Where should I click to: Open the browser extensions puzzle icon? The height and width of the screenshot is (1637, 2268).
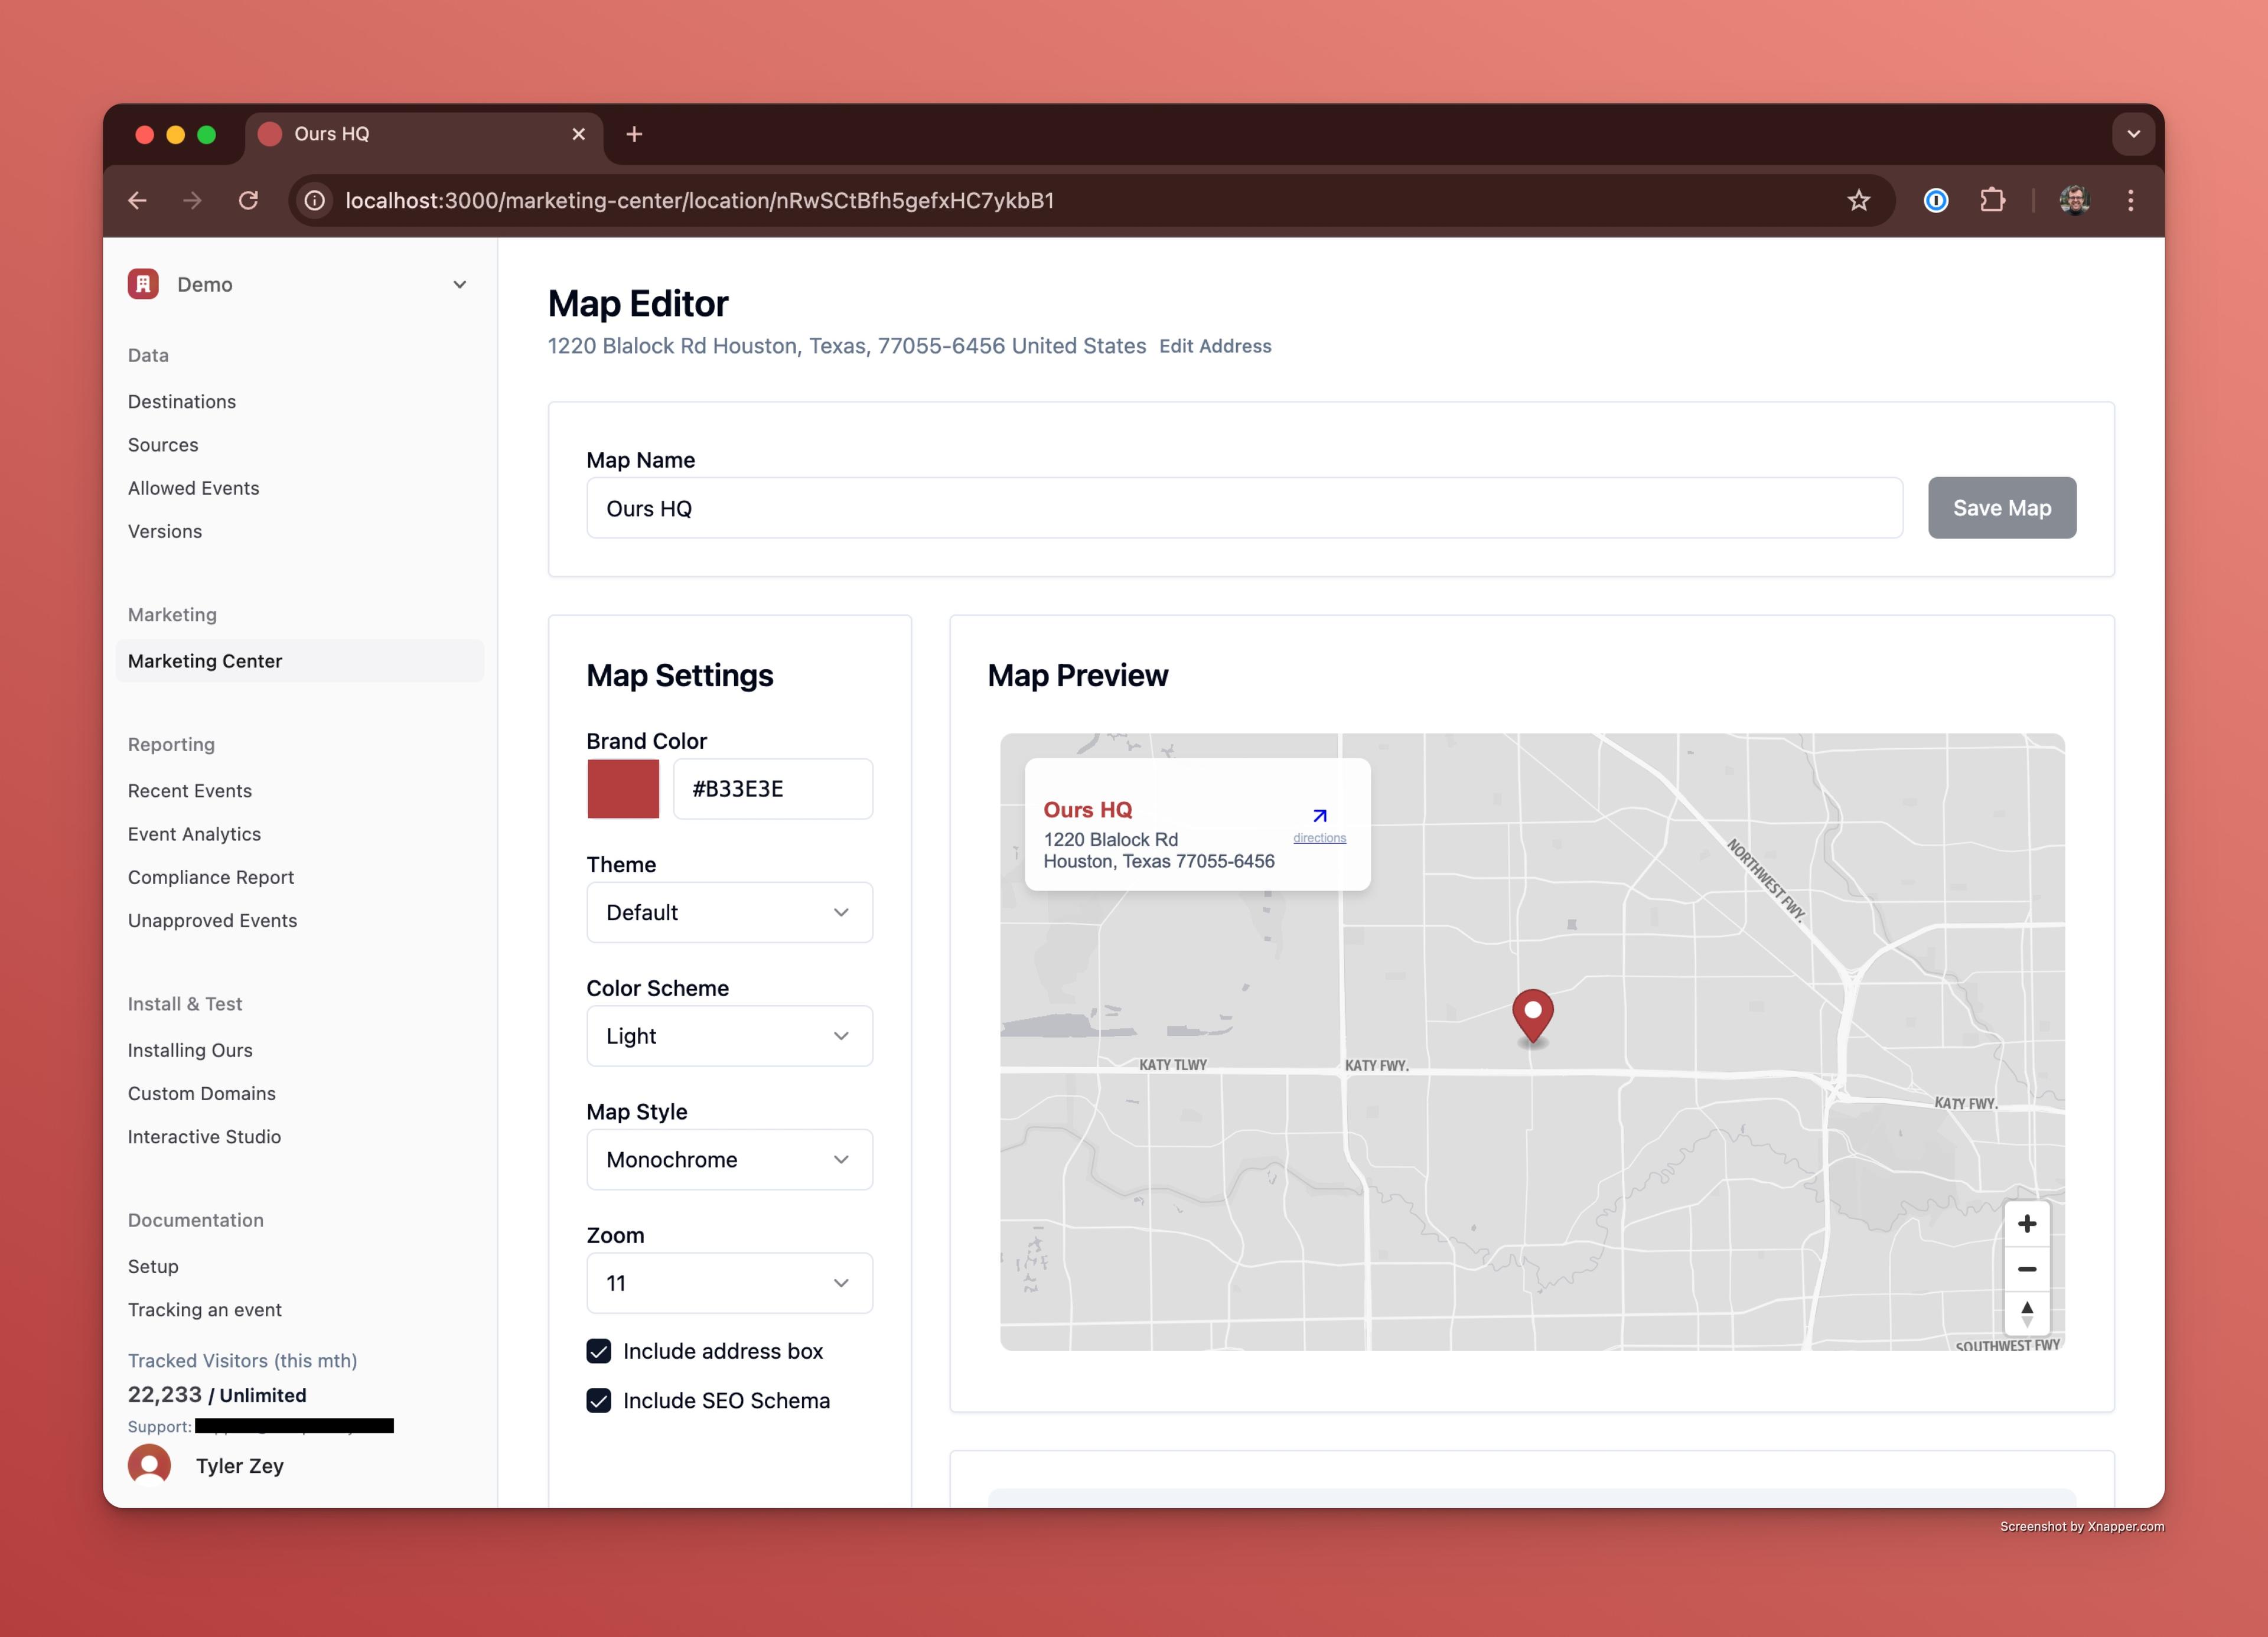click(1992, 201)
